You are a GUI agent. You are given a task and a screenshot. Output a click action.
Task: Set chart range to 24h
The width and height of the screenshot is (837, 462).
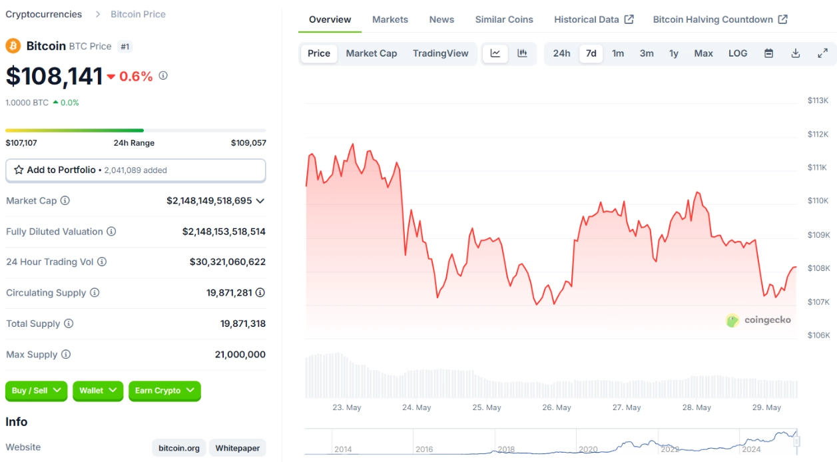tap(562, 53)
